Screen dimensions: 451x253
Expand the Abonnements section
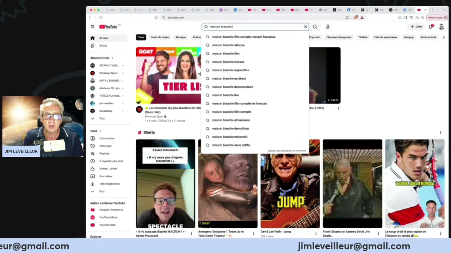click(101, 58)
